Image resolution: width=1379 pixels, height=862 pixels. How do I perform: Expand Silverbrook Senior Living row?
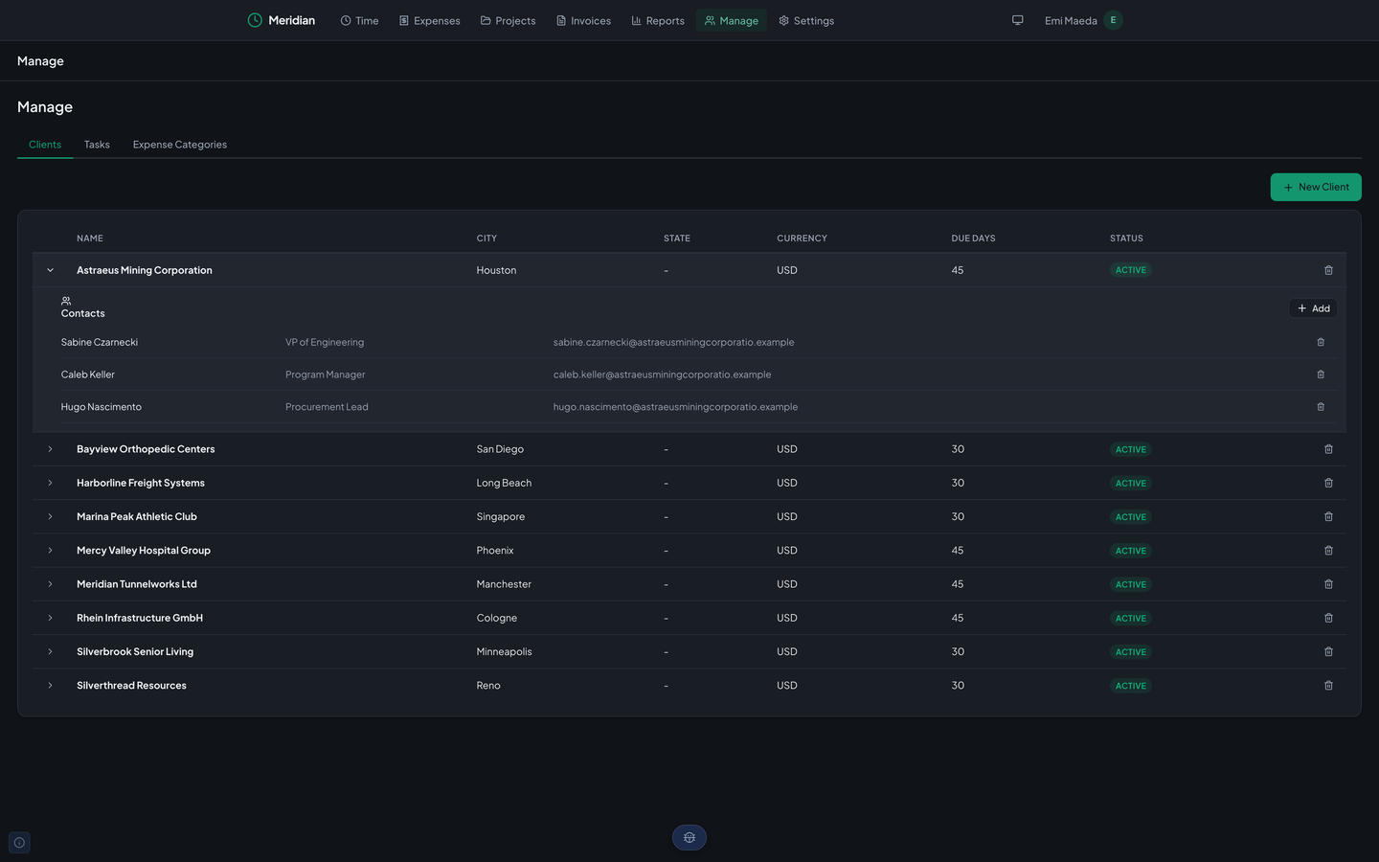51,651
